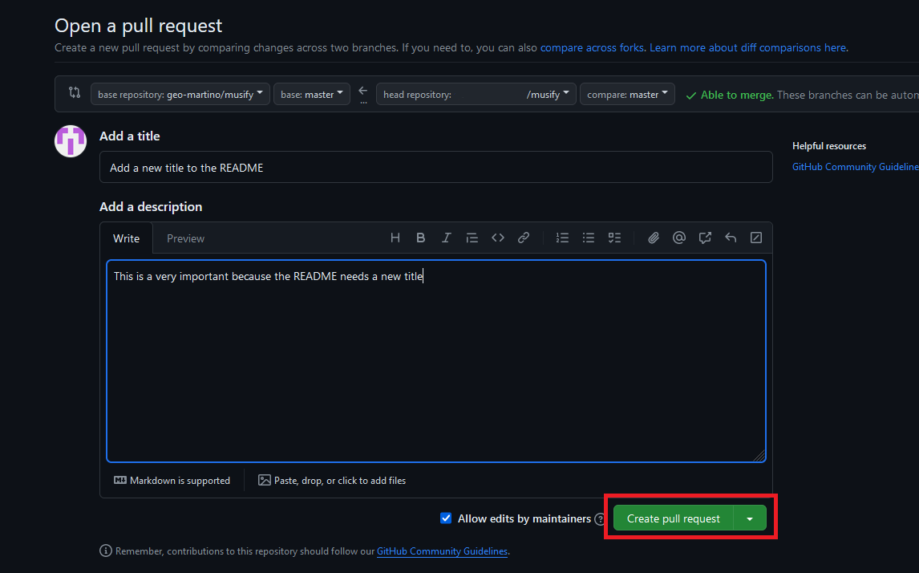Screen dimensions: 919x573
Task: Open the compare across forks link
Action: (592, 47)
